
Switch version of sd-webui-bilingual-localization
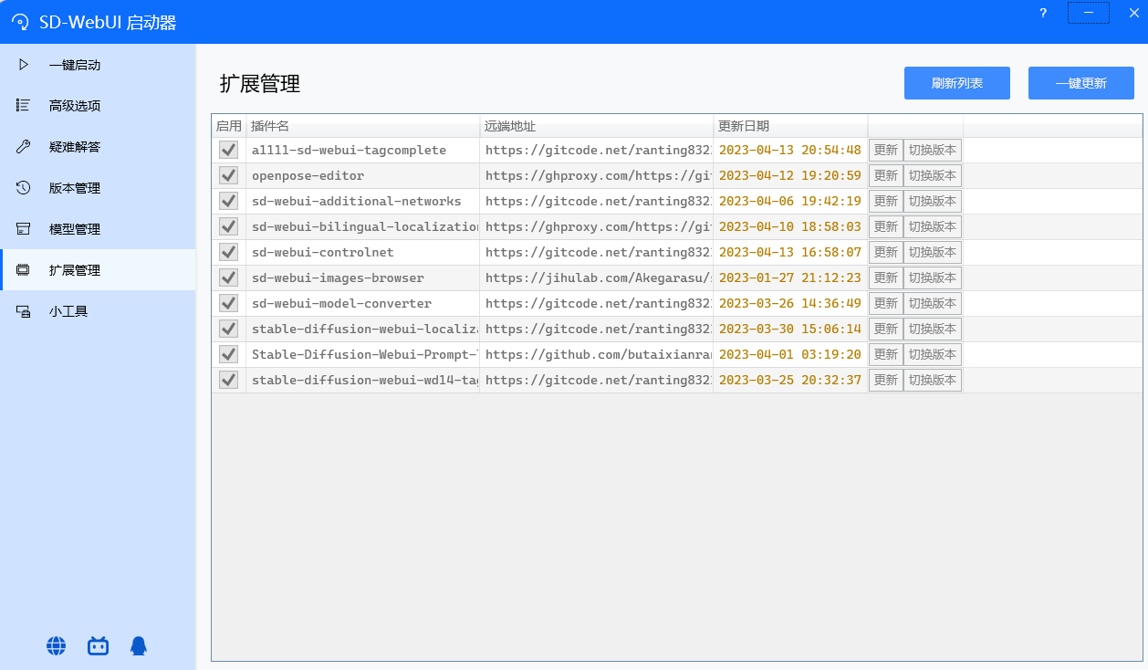pos(933,226)
